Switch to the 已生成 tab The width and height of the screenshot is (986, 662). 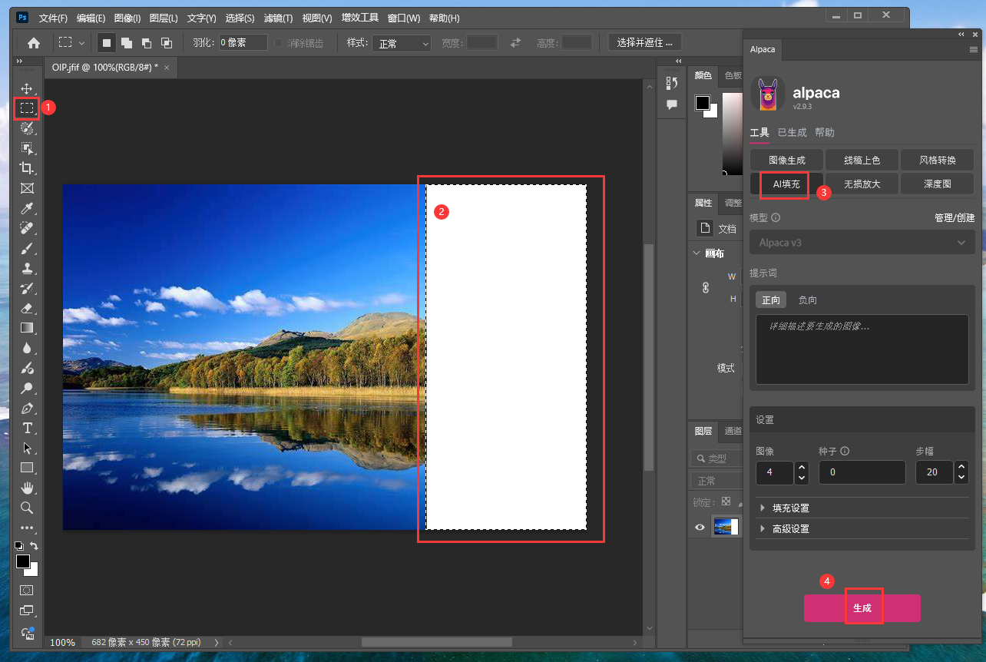pyautogui.click(x=792, y=132)
